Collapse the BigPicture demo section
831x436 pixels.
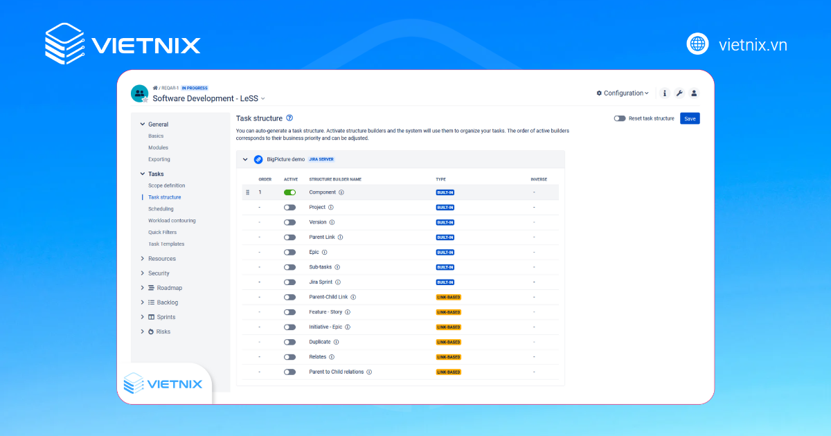(245, 159)
